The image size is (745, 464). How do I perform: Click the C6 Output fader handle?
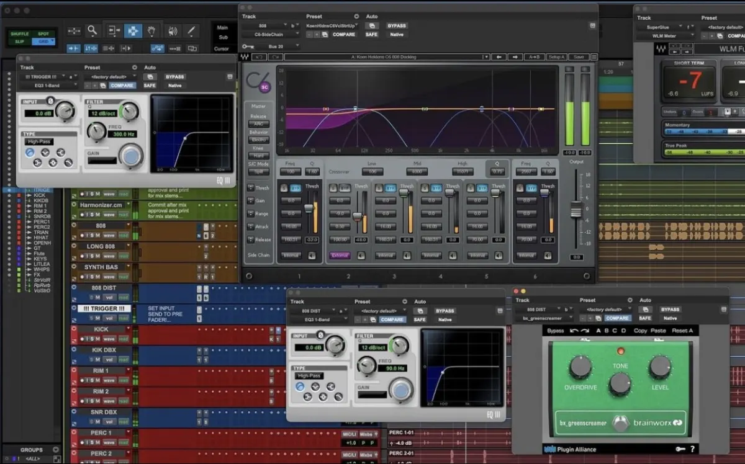[576, 210]
